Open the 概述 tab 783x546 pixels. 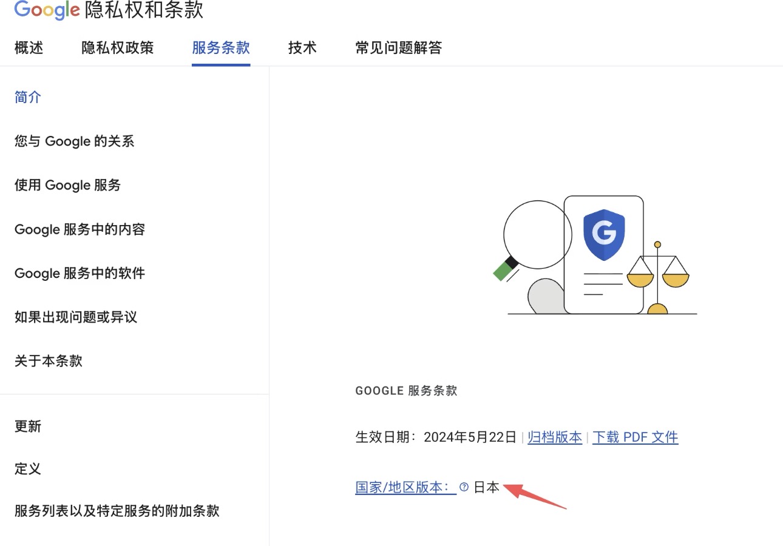pos(29,48)
